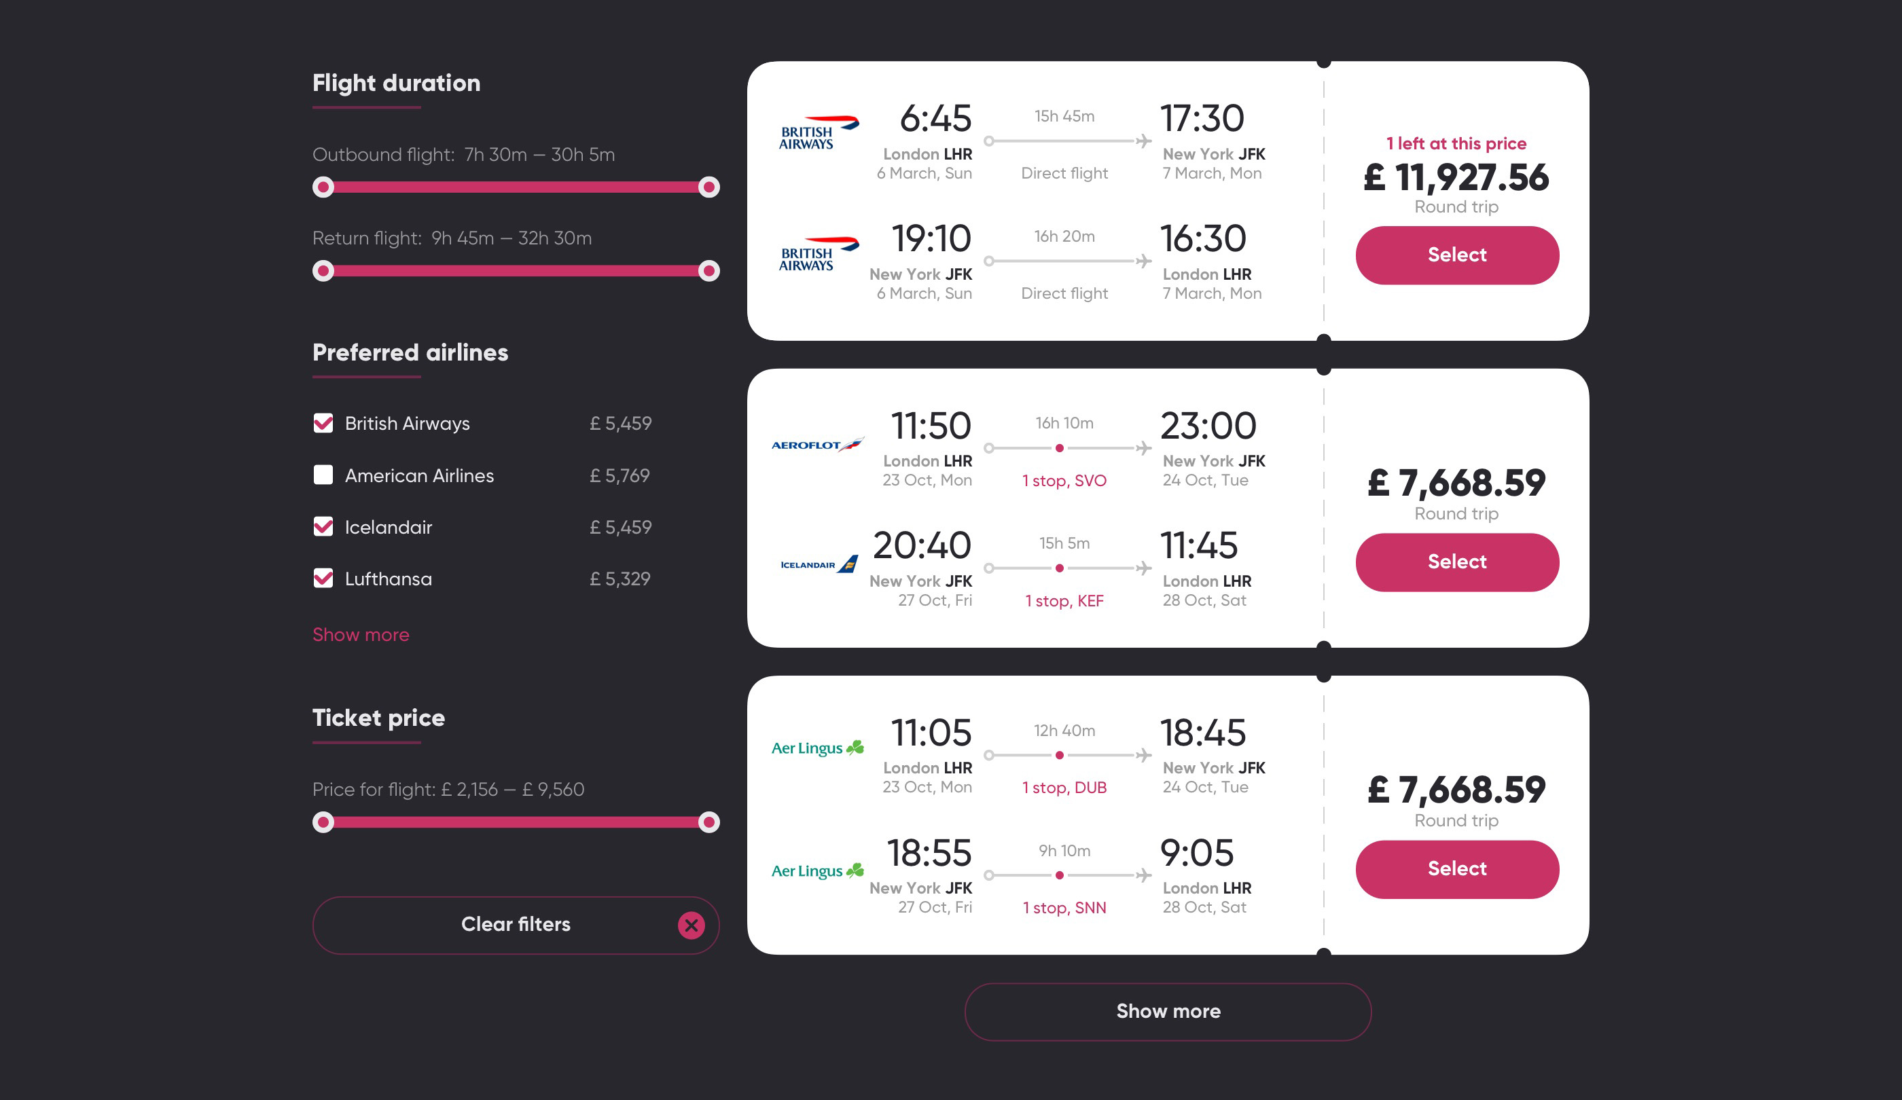
Task: Uncheck the Lufthansa airline filter
Action: [x=323, y=579]
